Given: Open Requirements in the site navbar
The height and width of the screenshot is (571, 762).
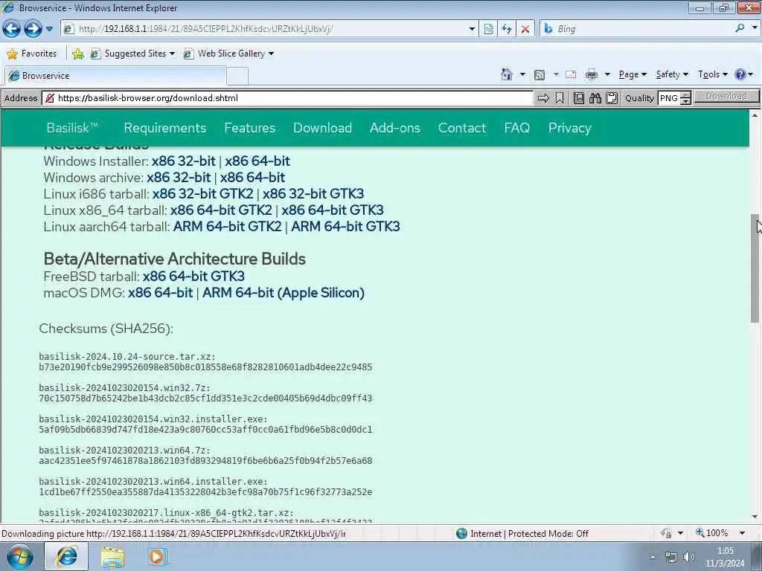Looking at the screenshot, I should (164, 128).
